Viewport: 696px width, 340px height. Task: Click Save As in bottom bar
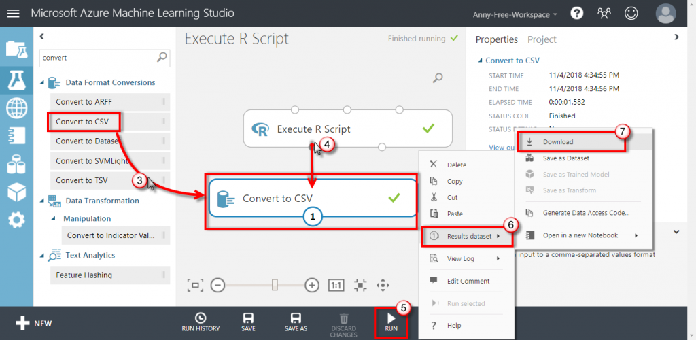click(x=296, y=322)
